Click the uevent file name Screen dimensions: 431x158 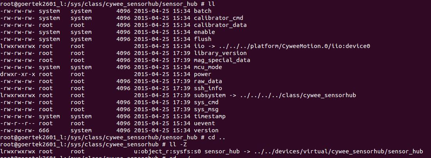[x=204, y=123]
